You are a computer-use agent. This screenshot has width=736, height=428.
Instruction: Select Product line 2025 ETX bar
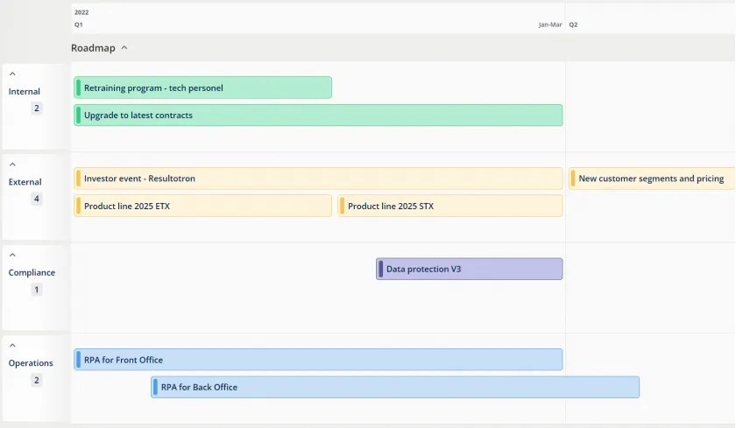(202, 206)
